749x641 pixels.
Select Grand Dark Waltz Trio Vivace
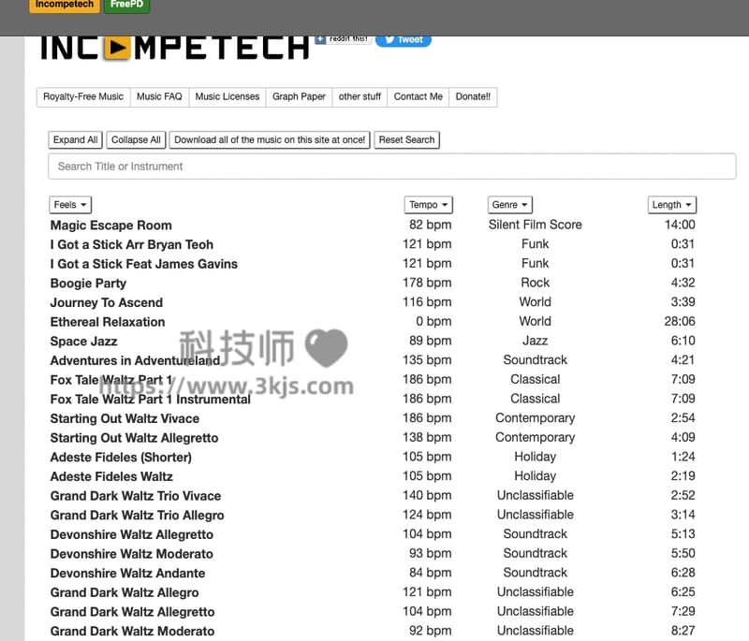pos(136,496)
